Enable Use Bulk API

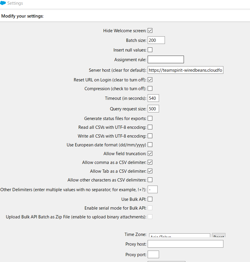point(150,199)
